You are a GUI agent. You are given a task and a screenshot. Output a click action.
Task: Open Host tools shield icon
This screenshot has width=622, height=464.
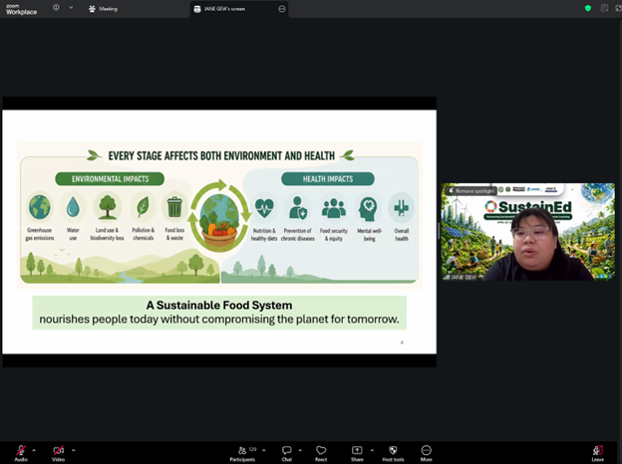coord(393,451)
